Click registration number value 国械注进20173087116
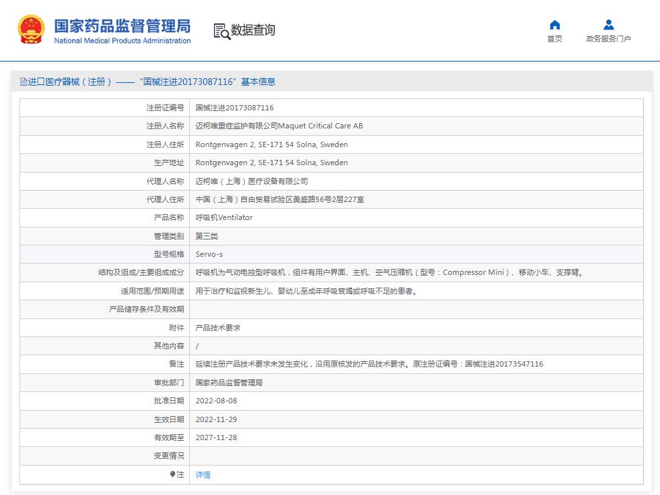 click(234, 108)
